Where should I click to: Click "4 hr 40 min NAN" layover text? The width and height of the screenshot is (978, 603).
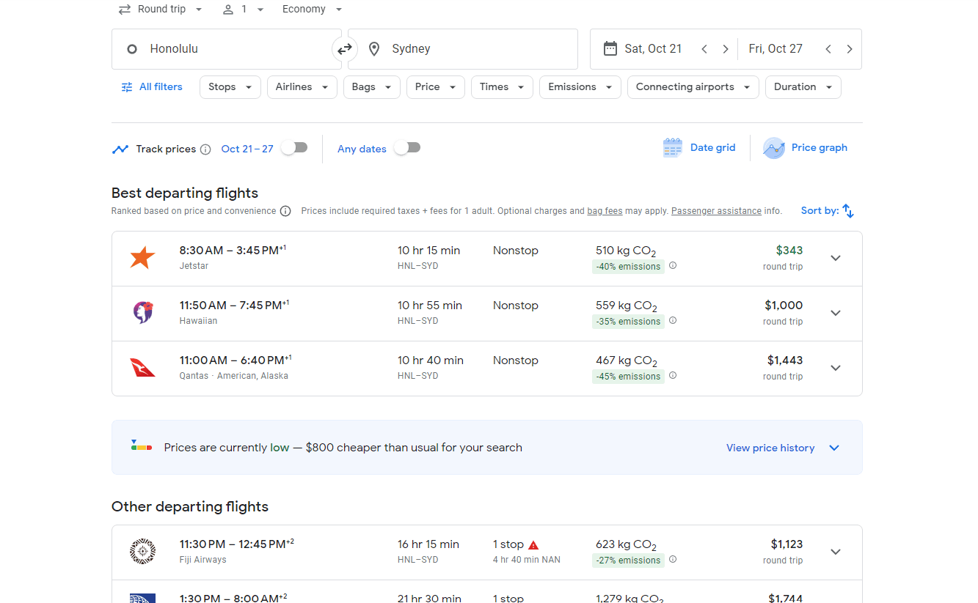point(527,560)
